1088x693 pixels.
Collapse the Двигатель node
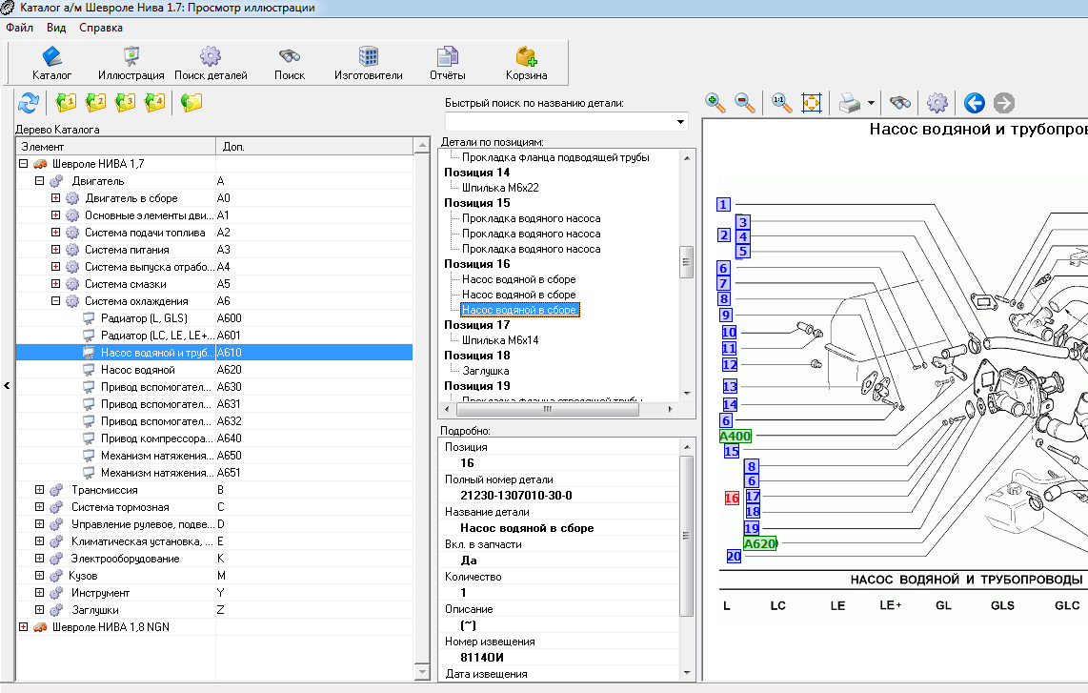click(x=40, y=180)
